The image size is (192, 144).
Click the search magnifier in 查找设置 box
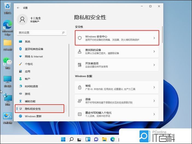pos(63,33)
